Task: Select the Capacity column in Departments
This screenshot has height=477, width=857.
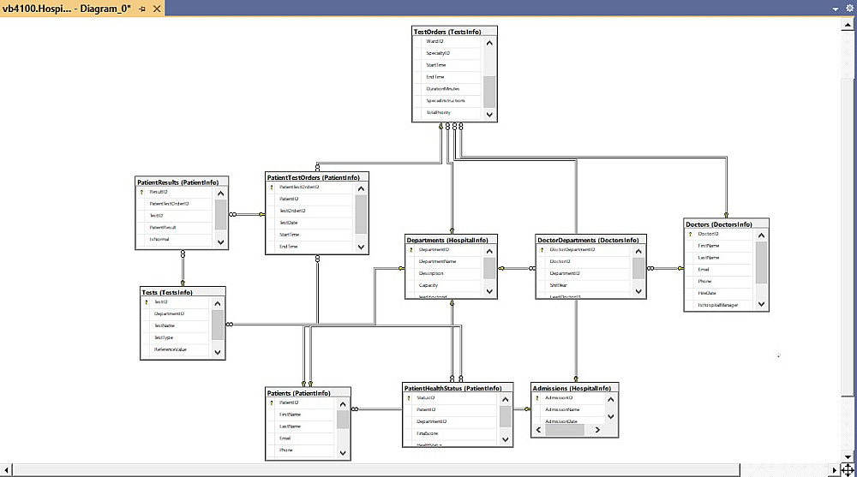Action: [x=444, y=285]
